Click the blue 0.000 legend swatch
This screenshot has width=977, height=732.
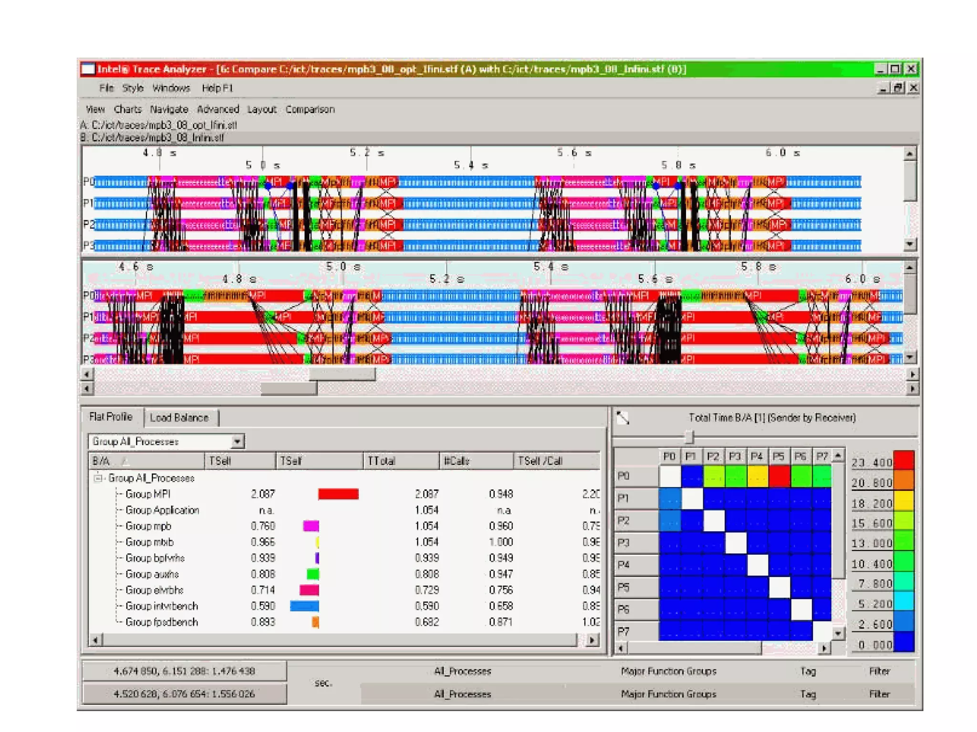(x=904, y=642)
